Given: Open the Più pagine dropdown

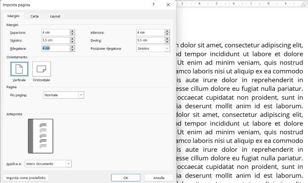Looking at the screenshot, I should [x=81, y=95].
